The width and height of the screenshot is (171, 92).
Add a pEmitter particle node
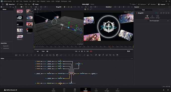click(84, 55)
